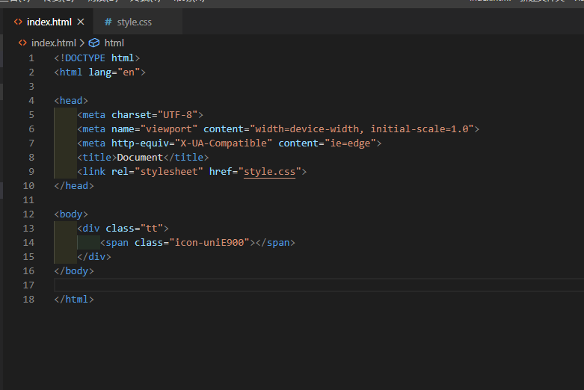This screenshot has height=390, width=584.
Task: Click the rel attribute on line 9
Action: (120, 172)
